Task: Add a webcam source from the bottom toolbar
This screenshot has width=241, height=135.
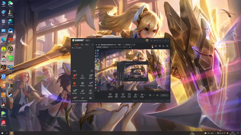Action: [117, 95]
